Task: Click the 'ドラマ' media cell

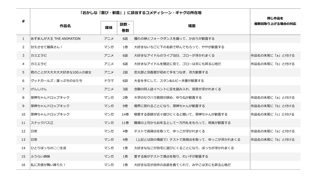Action: [x=109, y=81]
